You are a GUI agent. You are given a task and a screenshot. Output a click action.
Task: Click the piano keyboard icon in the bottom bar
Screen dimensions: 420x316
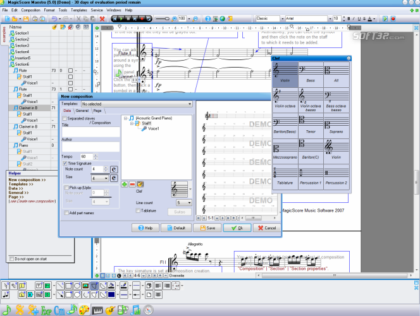tap(97, 310)
